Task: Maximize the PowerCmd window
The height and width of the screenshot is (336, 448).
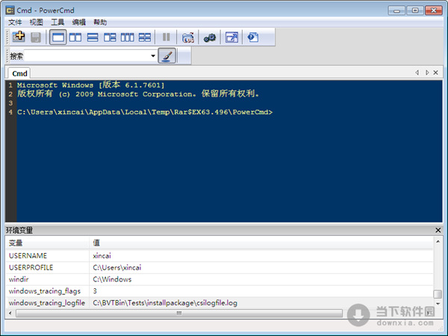Action: click(x=415, y=10)
